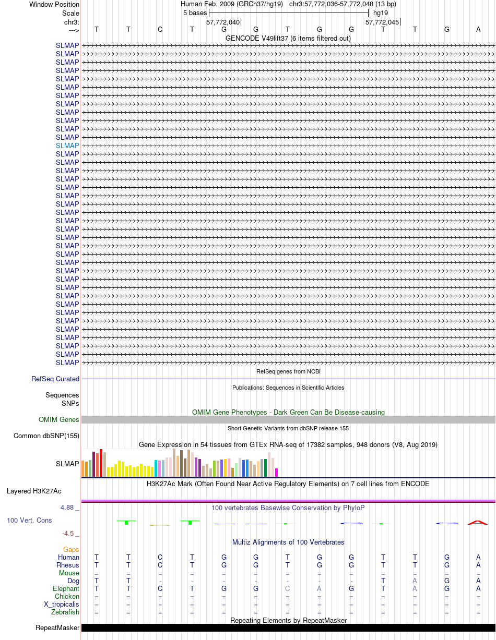Click the SLMAP label beside GTEx bars
Viewport: 496px width, 640px height.
coord(68,464)
